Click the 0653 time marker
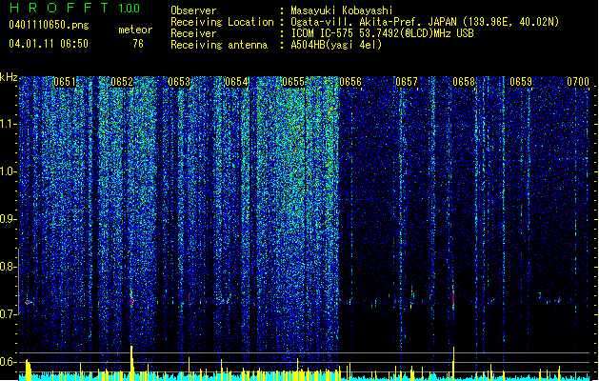 click(179, 82)
